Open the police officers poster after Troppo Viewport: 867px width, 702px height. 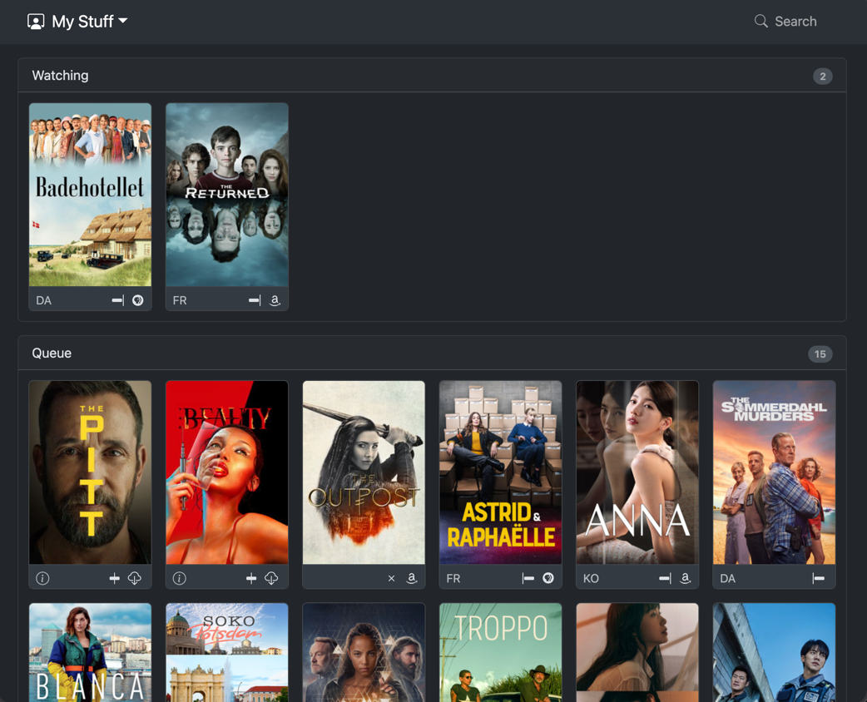click(x=774, y=653)
